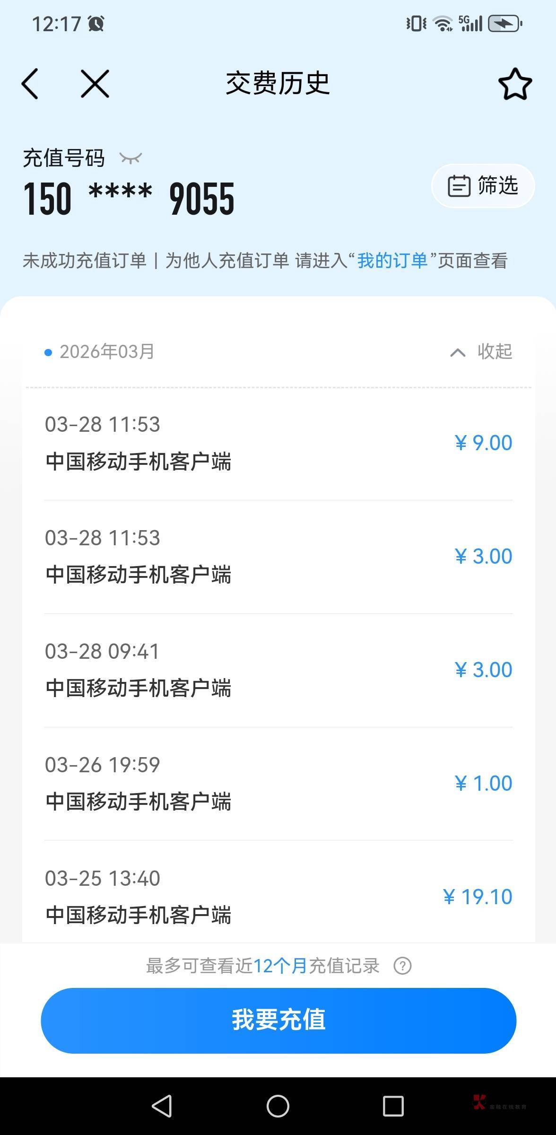
Task: Open the 03-28 11:53 ¥9.00 record
Action: point(278,443)
